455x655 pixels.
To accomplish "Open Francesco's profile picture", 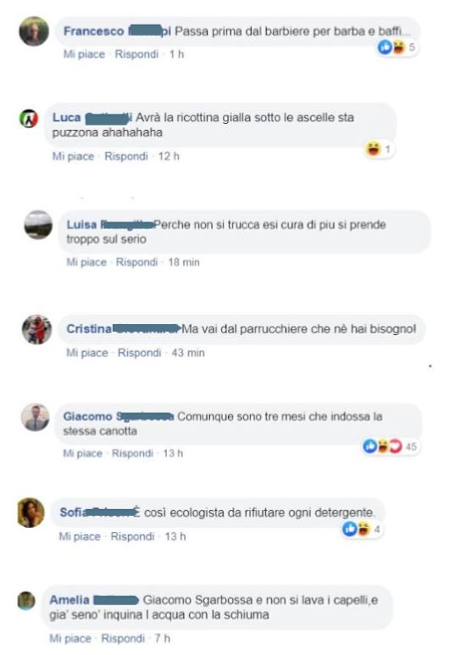I will pos(34,31).
